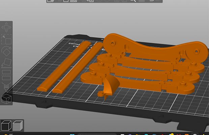The width and height of the screenshot is (209, 135).
Task: Switch to the sliced layers preview
Action: (17, 126)
